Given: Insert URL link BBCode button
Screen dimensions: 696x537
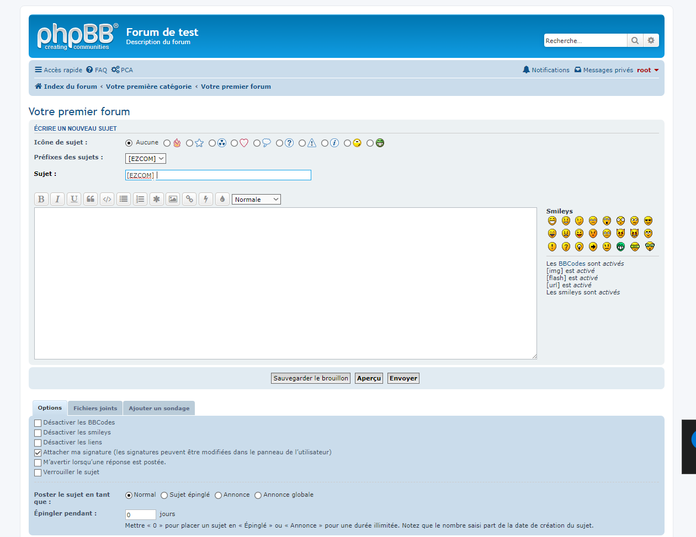Looking at the screenshot, I should [189, 199].
